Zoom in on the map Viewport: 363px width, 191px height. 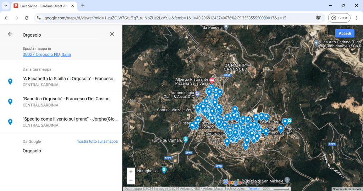pyautogui.click(x=131, y=172)
